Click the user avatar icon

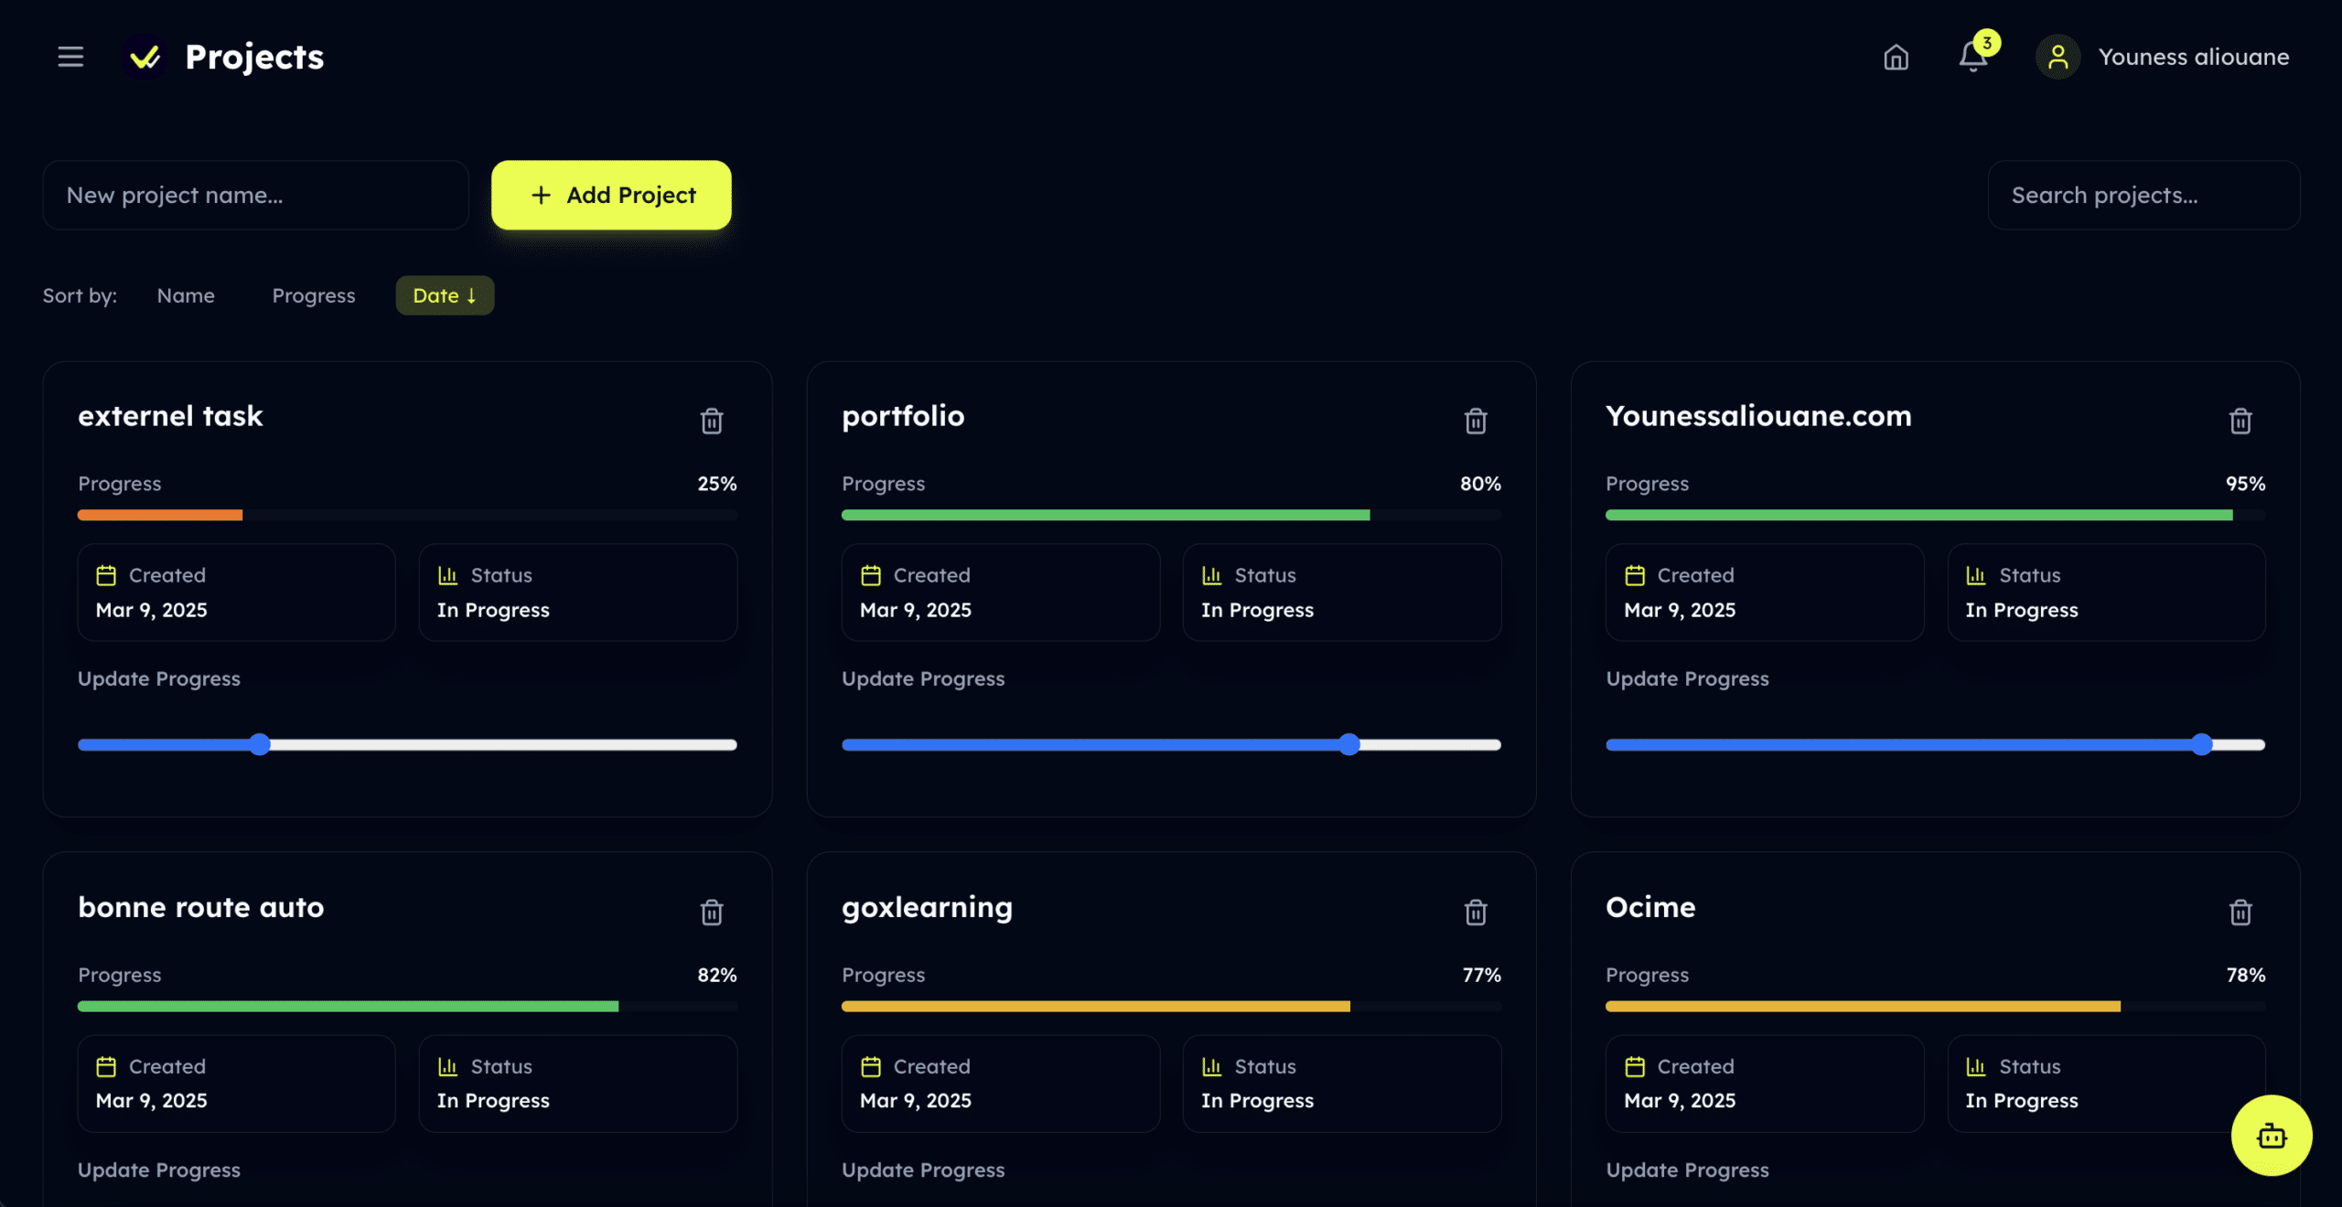coord(2057,57)
